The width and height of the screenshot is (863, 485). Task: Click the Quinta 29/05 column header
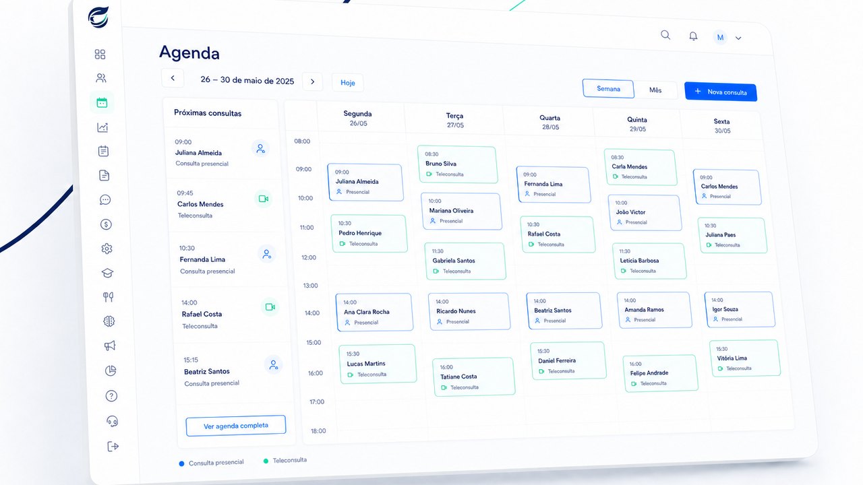(636, 124)
